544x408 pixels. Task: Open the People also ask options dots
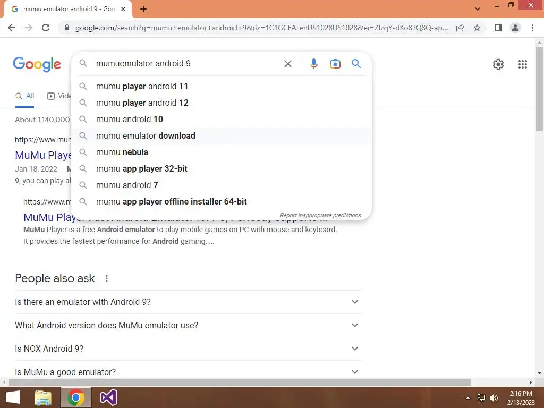(106, 278)
